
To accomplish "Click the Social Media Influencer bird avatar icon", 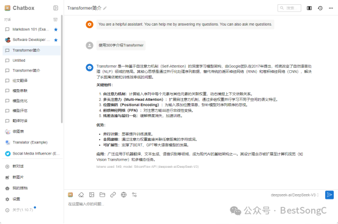I will tap(7, 154).
